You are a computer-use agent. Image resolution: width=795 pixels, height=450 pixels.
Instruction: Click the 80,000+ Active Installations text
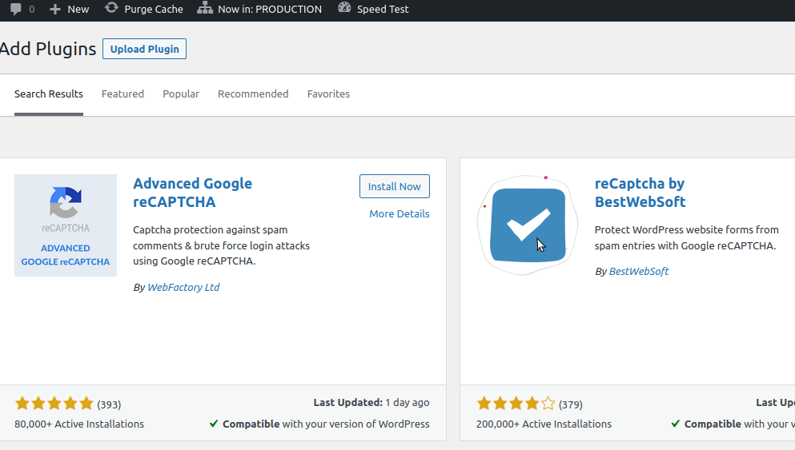(x=79, y=424)
